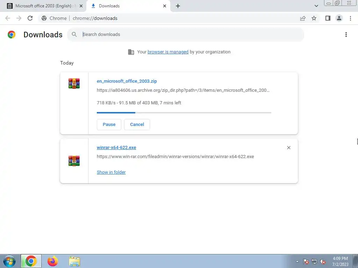Expand the tab search chevron
The image size is (358, 268).
tap(316, 6)
